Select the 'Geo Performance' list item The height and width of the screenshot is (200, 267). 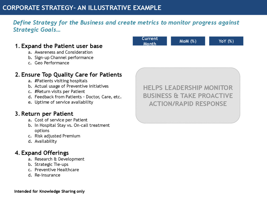click(x=52, y=63)
